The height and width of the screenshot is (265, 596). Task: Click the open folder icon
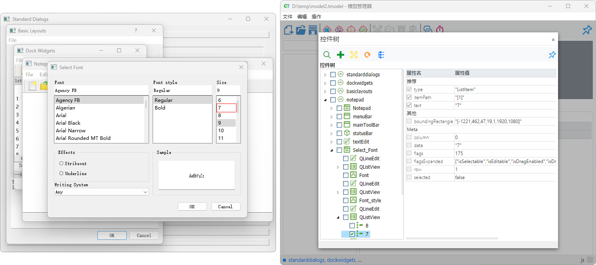coord(301,30)
